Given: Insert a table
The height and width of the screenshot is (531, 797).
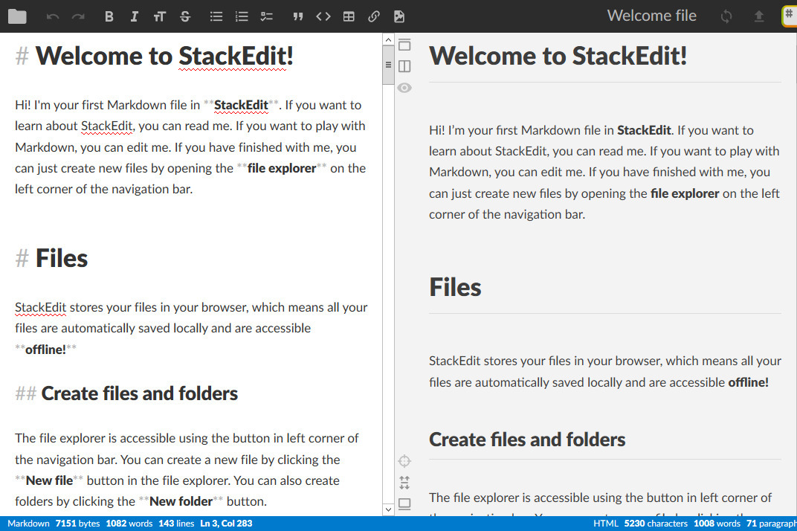Looking at the screenshot, I should tap(349, 17).
